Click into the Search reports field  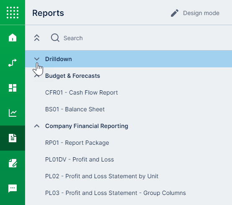[x=133, y=38]
